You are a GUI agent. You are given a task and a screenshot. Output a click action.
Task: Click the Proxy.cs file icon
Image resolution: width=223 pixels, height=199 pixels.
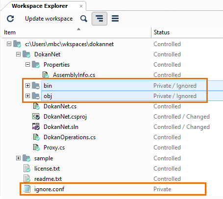click(36, 148)
